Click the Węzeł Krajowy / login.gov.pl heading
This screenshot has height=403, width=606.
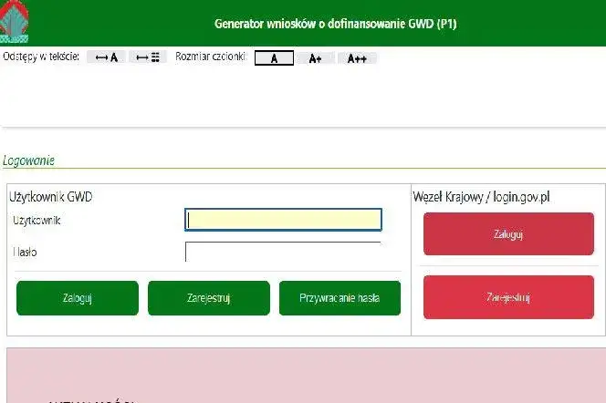click(x=481, y=197)
